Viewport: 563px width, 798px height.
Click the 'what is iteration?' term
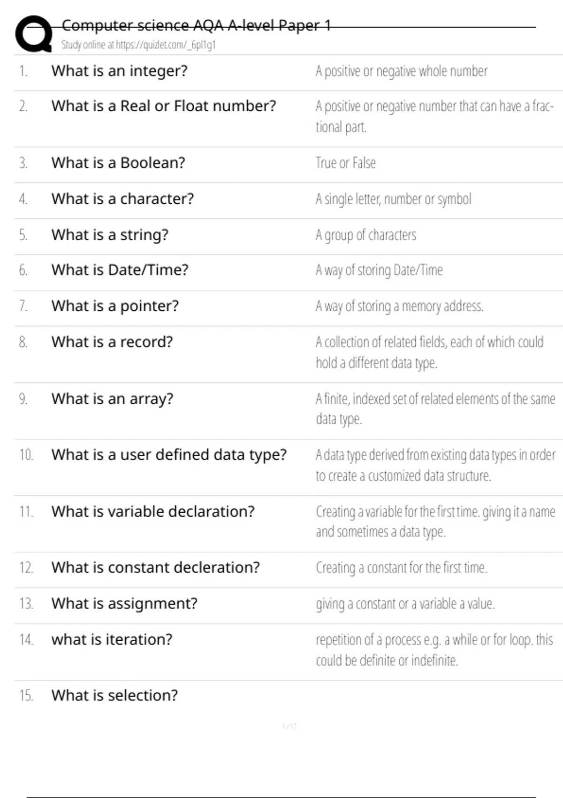112,639
